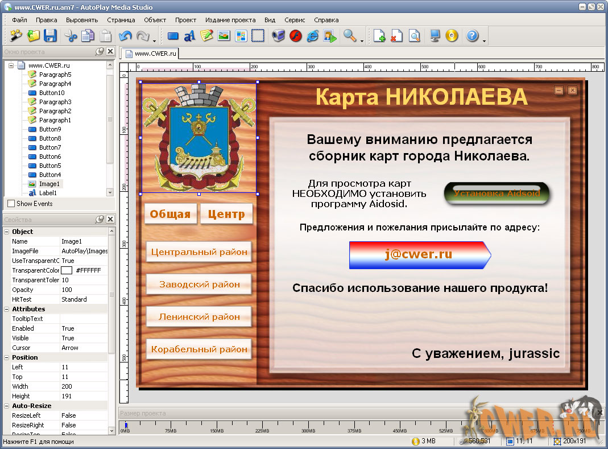The height and width of the screenshot is (449, 608).
Task: Click the j@cwer.ru arrow button
Action: coord(419,254)
